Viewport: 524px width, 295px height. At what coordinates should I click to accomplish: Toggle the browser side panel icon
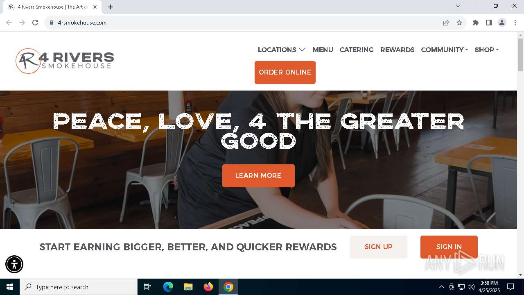coord(489,23)
